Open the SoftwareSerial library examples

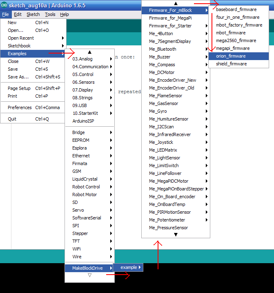pyautogui.click(x=90, y=218)
